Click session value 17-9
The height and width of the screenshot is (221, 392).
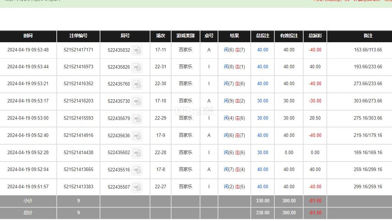click(161, 135)
